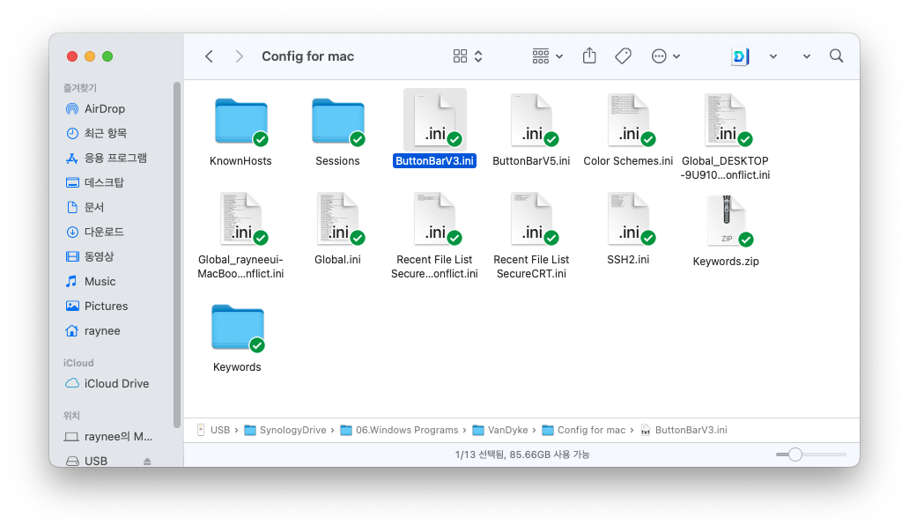The width and height of the screenshot is (909, 532).
Task: Click the SSH2.ini file name label
Action: click(x=628, y=260)
